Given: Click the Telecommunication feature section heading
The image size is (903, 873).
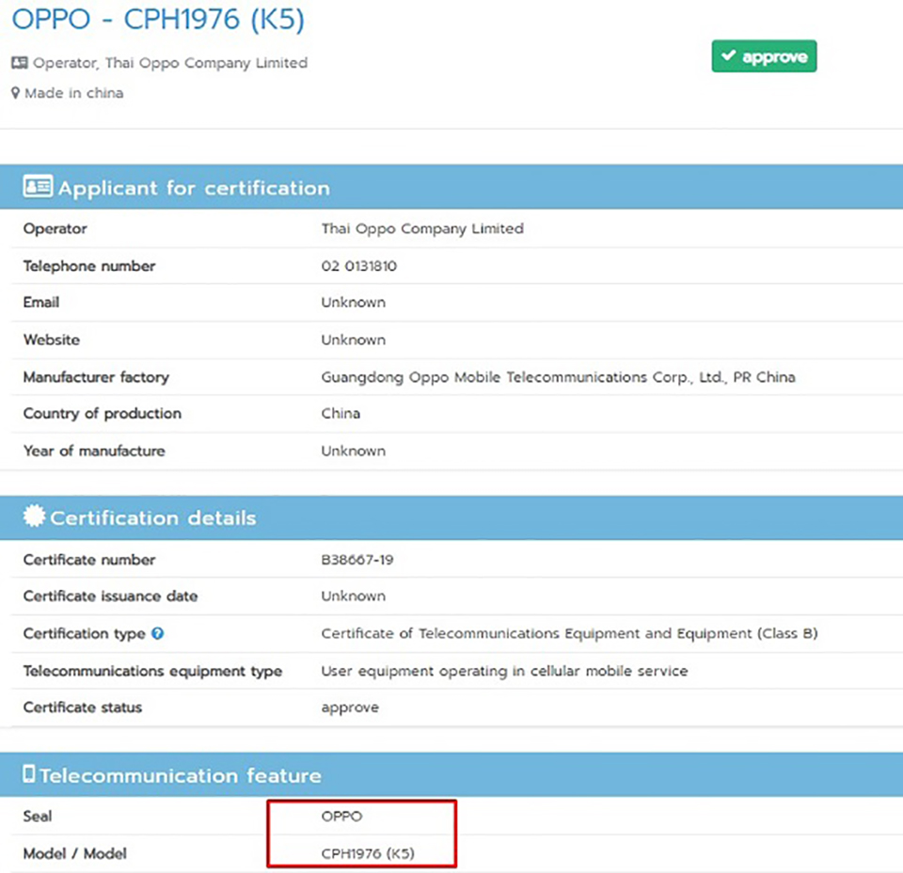Looking at the screenshot, I should tap(181, 775).
